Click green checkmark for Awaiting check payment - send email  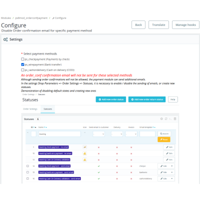[98, 166]
